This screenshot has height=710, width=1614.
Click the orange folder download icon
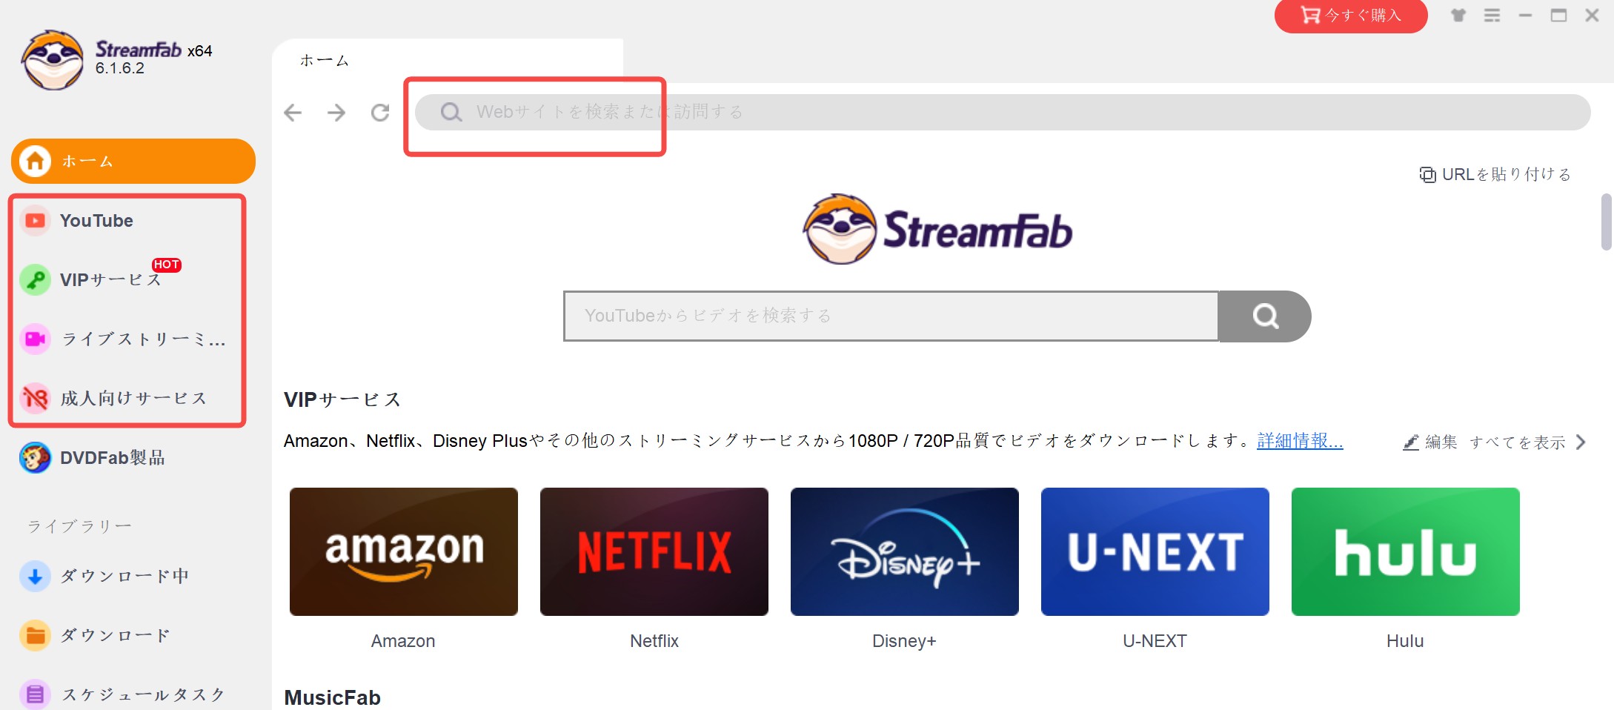35,635
